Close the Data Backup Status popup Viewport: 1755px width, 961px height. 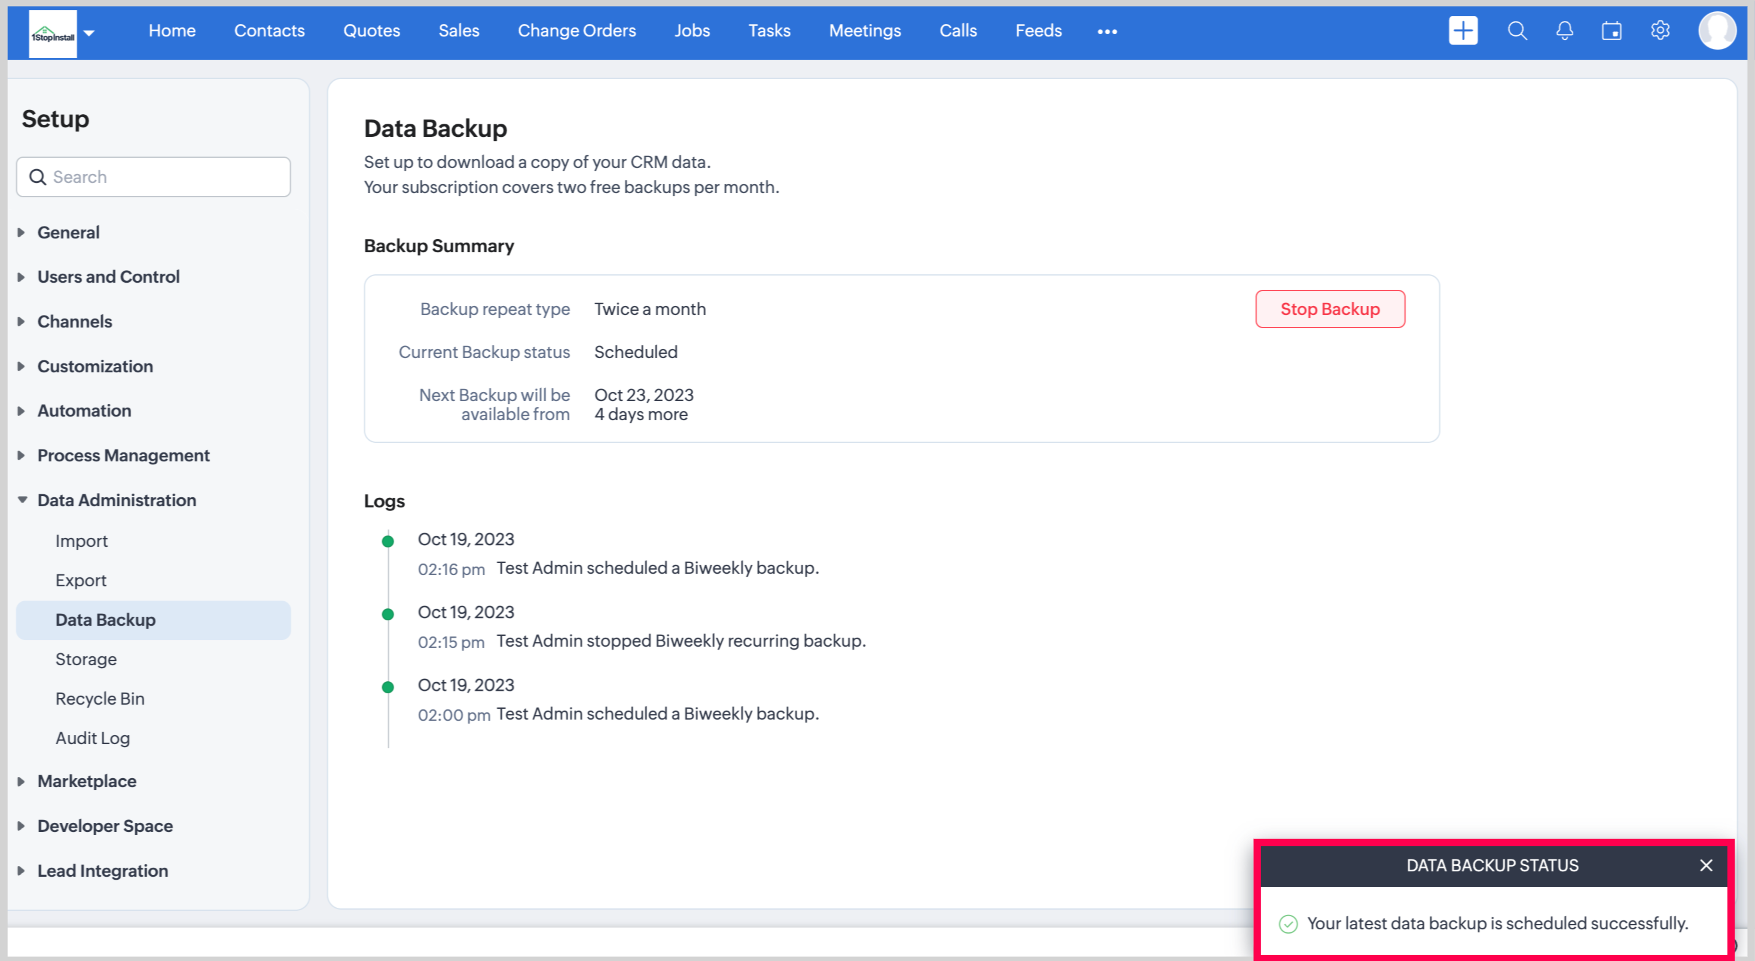click(1705, 865)
